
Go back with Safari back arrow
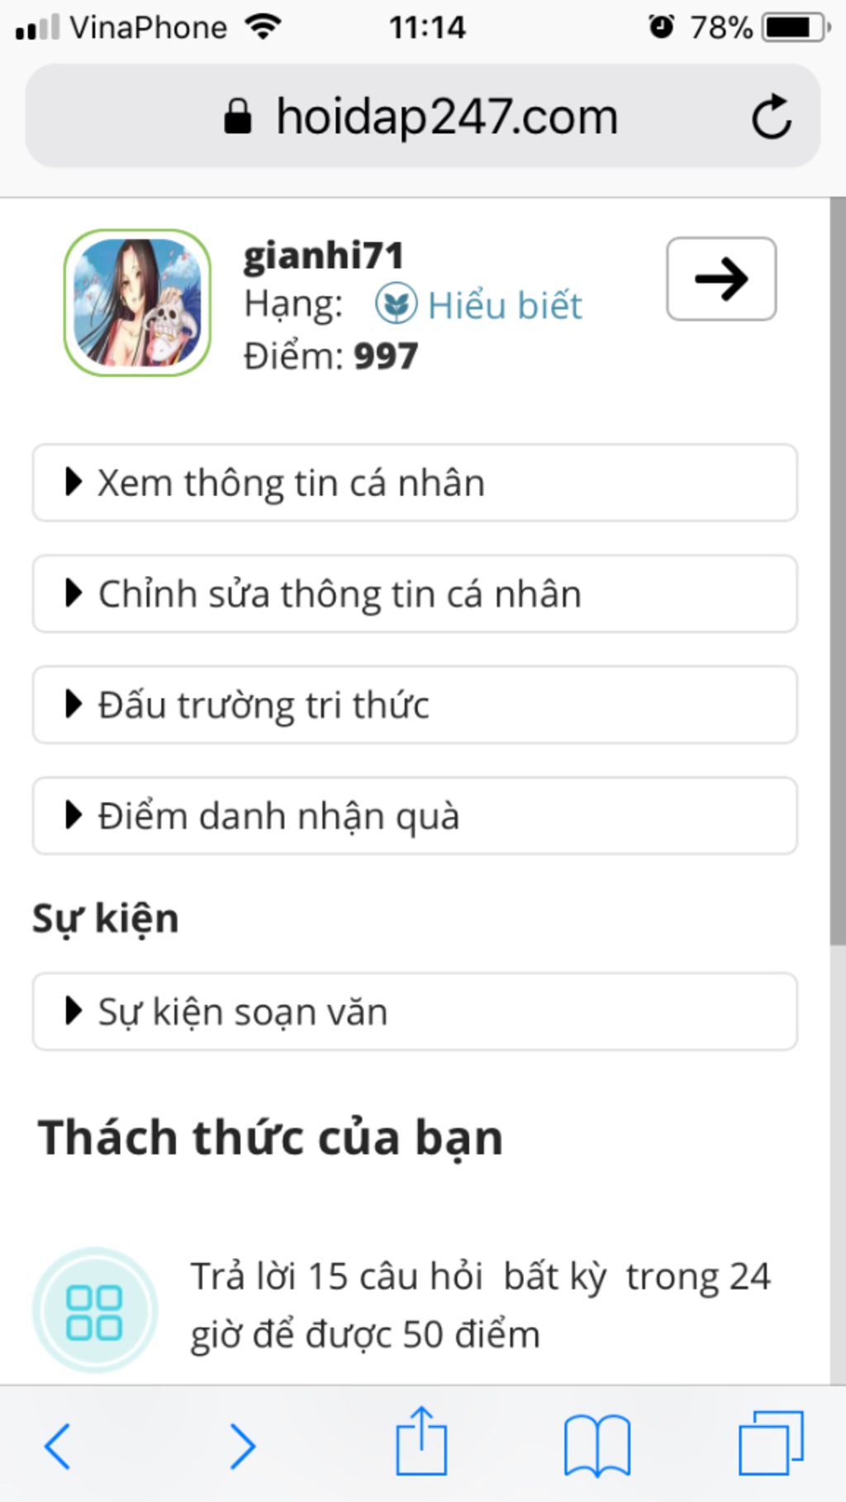point(57,1446)
